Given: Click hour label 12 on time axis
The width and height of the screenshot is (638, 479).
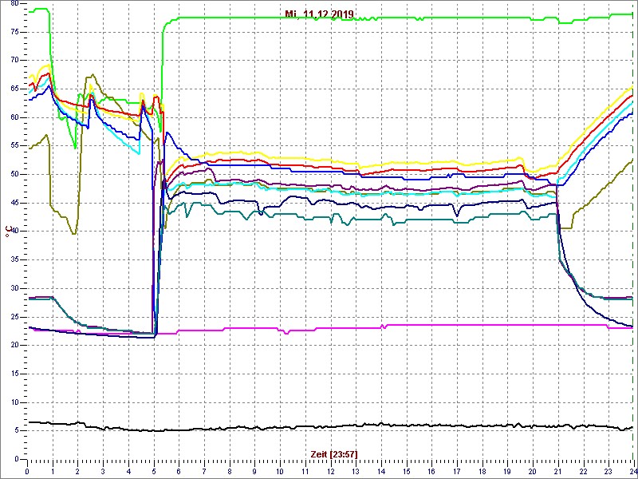Looking at the screenshot, I should point(330,470).
